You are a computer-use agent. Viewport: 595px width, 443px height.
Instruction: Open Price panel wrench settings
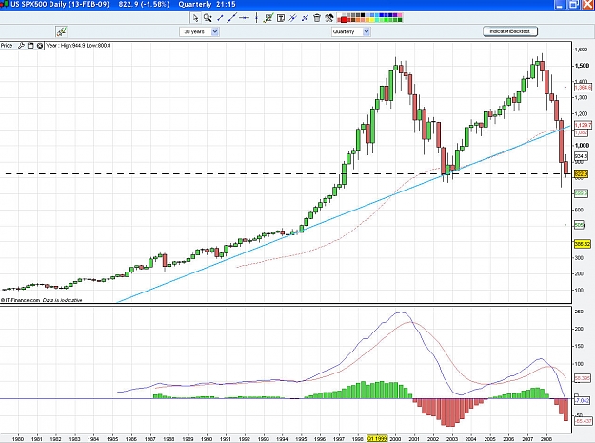[21, 46]
